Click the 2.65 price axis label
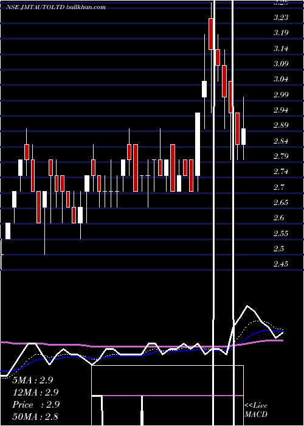The width and height of the screenshot is (304, 426). click(281, 203)
